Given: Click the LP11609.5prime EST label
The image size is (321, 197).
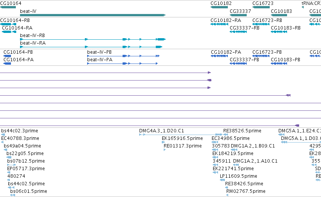Looking at the screenshot, I should coord(238,176).
